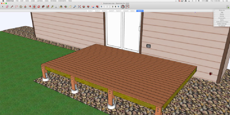This screenshot has height=115, width=230.
Task: Select the Move tool with red arrows
Action: 34,7
